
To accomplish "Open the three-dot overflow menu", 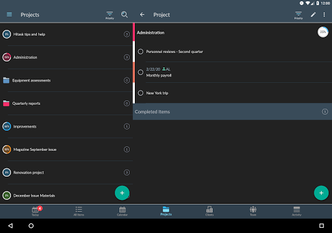I will (324, 14).
